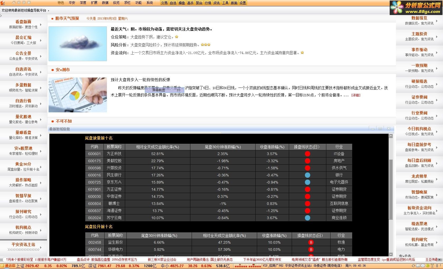Expand the 黄金30分 sidebar entry arrow
The image size is (443, 269).
(x=41, y=167)
